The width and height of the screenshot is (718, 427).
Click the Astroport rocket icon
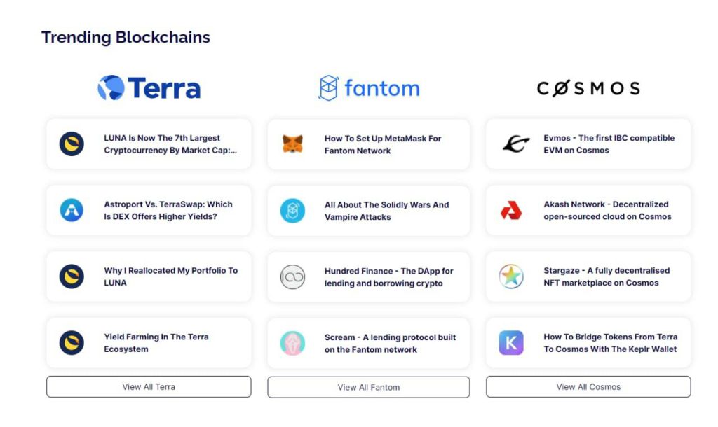tap(72, 210)
